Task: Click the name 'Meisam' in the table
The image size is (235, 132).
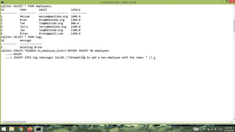Action: (25, 16)
